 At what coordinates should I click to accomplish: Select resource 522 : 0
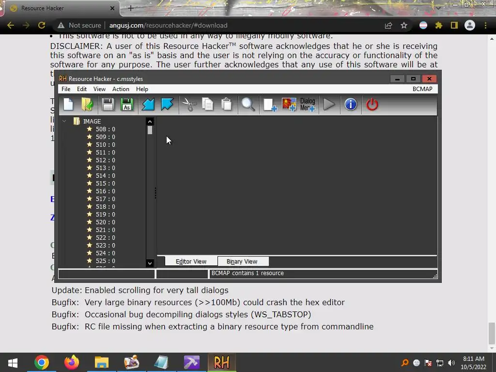(x=105, y=237)
